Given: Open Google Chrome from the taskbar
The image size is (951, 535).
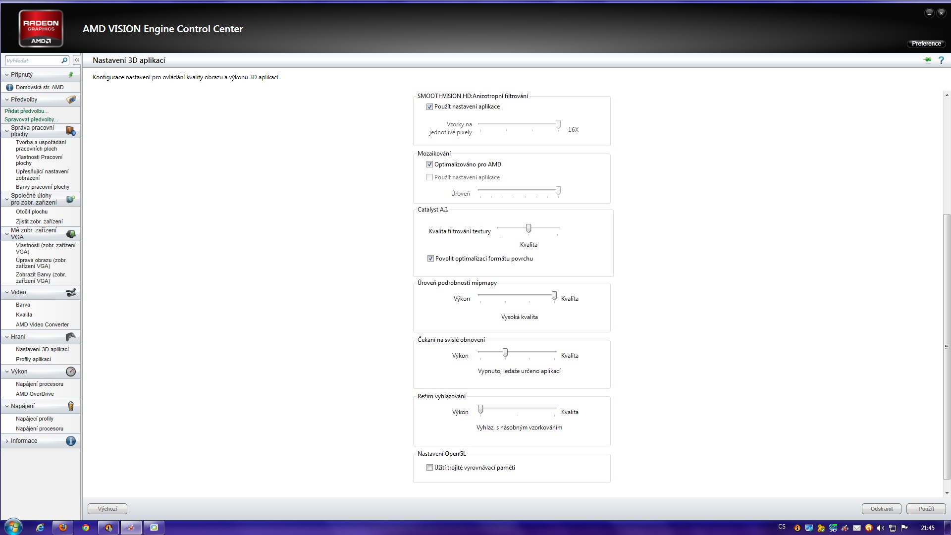Looking at the screenshot, I should 86,528.
